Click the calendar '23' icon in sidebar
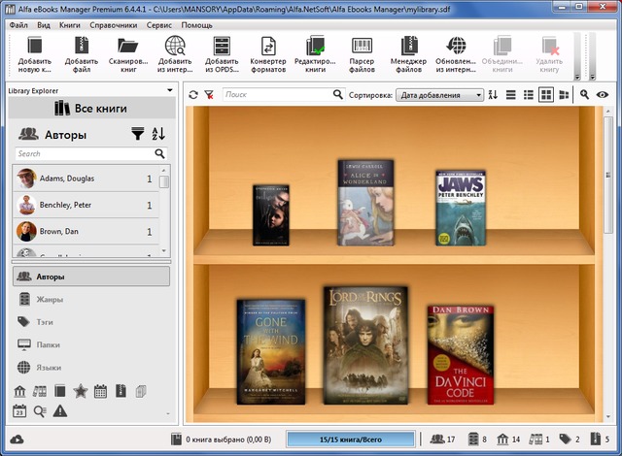This screenshot has height=456, width=622. click(x=19, y=410)
